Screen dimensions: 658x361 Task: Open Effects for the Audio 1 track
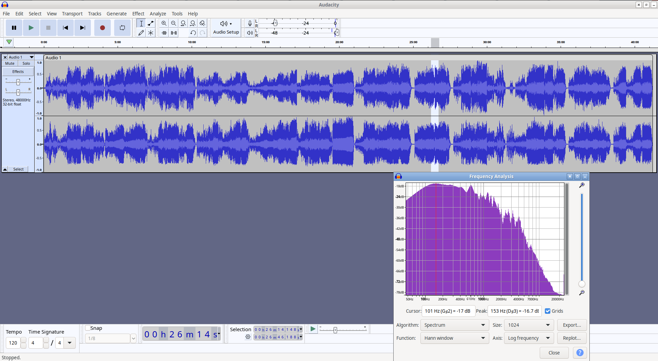(18, 72)
